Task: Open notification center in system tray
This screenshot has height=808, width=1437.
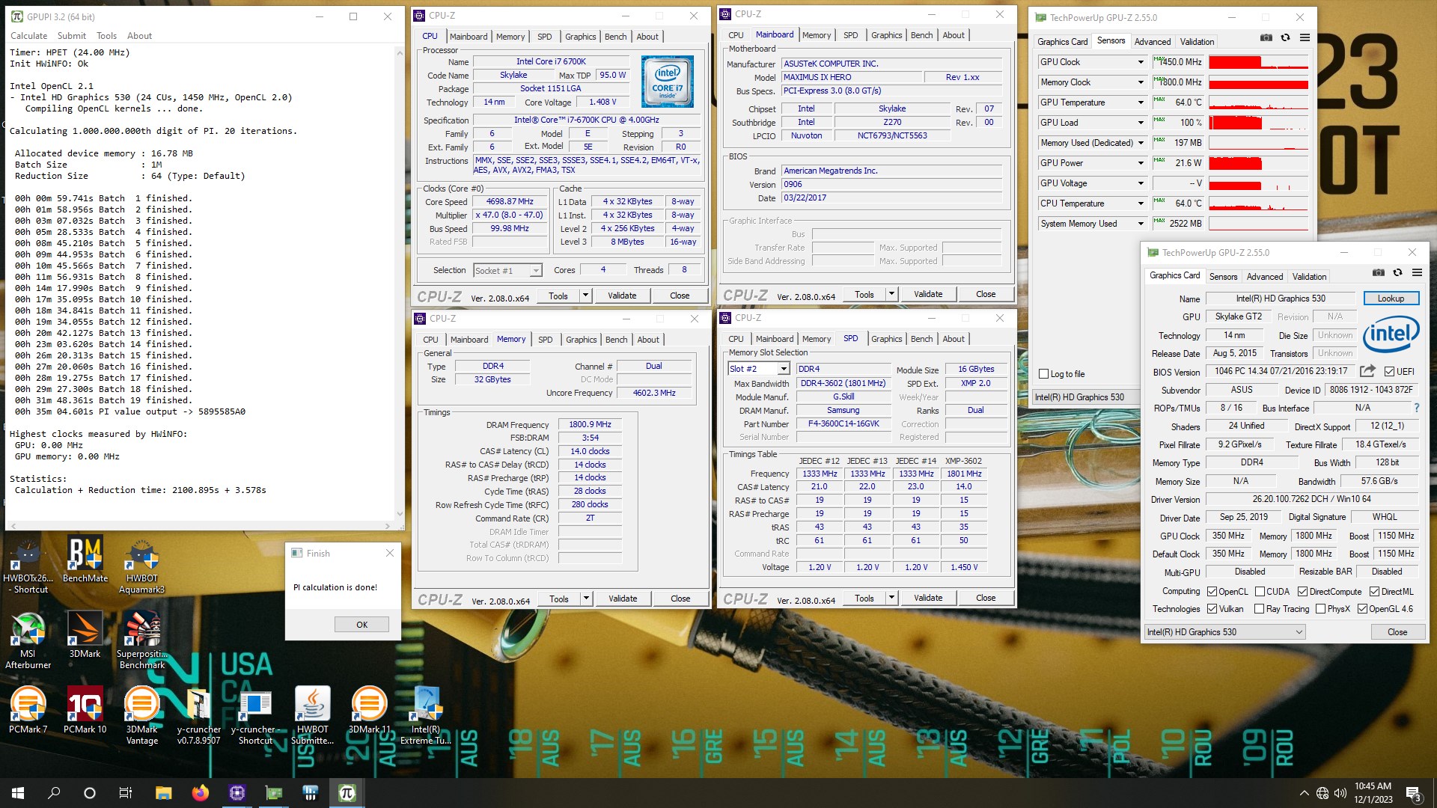Action: click(x=1414, y=793)
